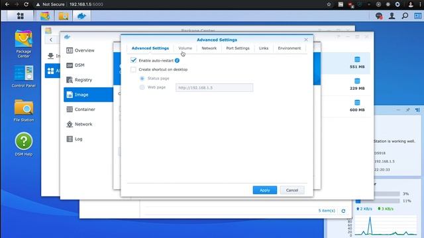Close the Advanced Settings dialog

coord(306,40)
